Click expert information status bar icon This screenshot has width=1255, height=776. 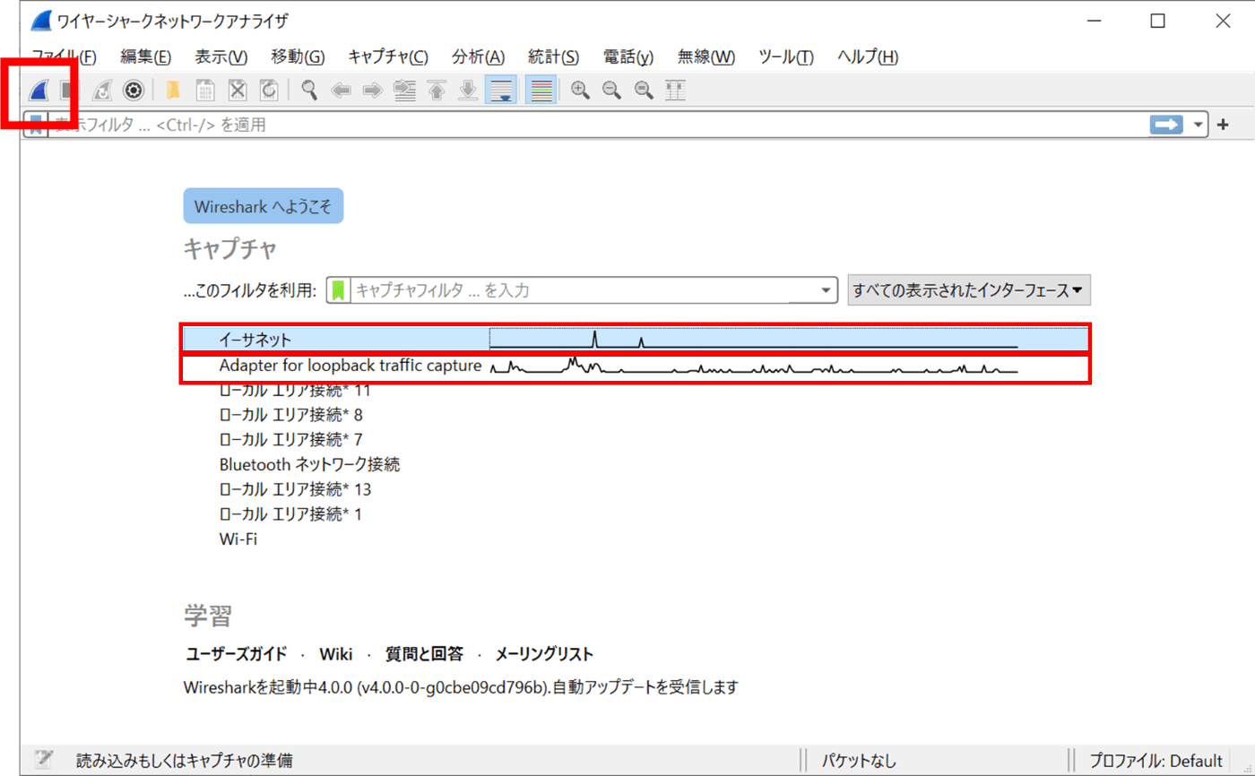(x=42, y=761)
